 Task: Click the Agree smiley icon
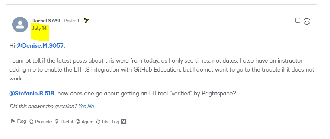(x=78, y=121)
